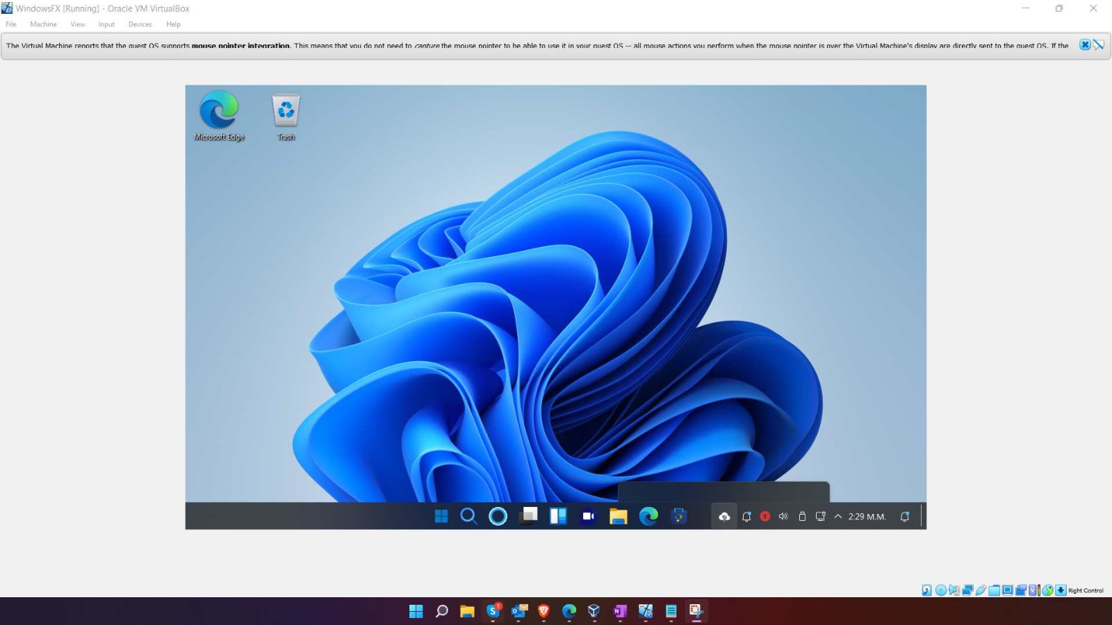Suppress future mouse integration notices icon
This screenshot has height=625, width=1112.
(x=1098, y=45)
